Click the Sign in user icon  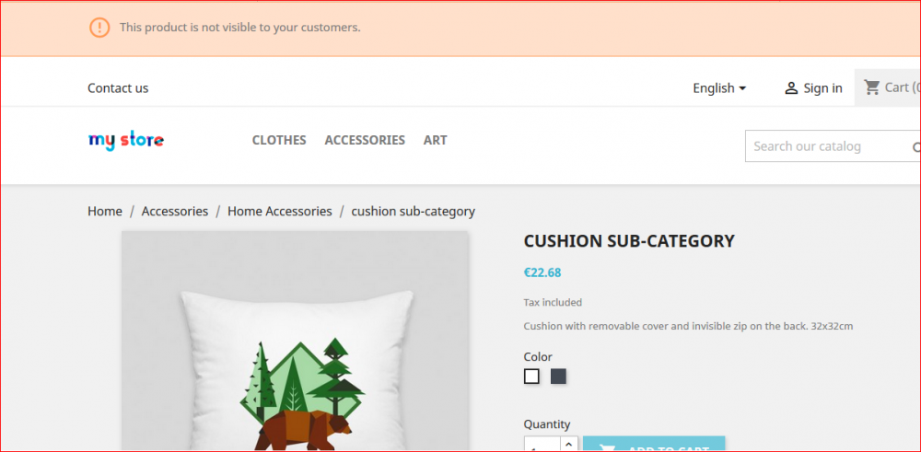click(x=791, y=88)
